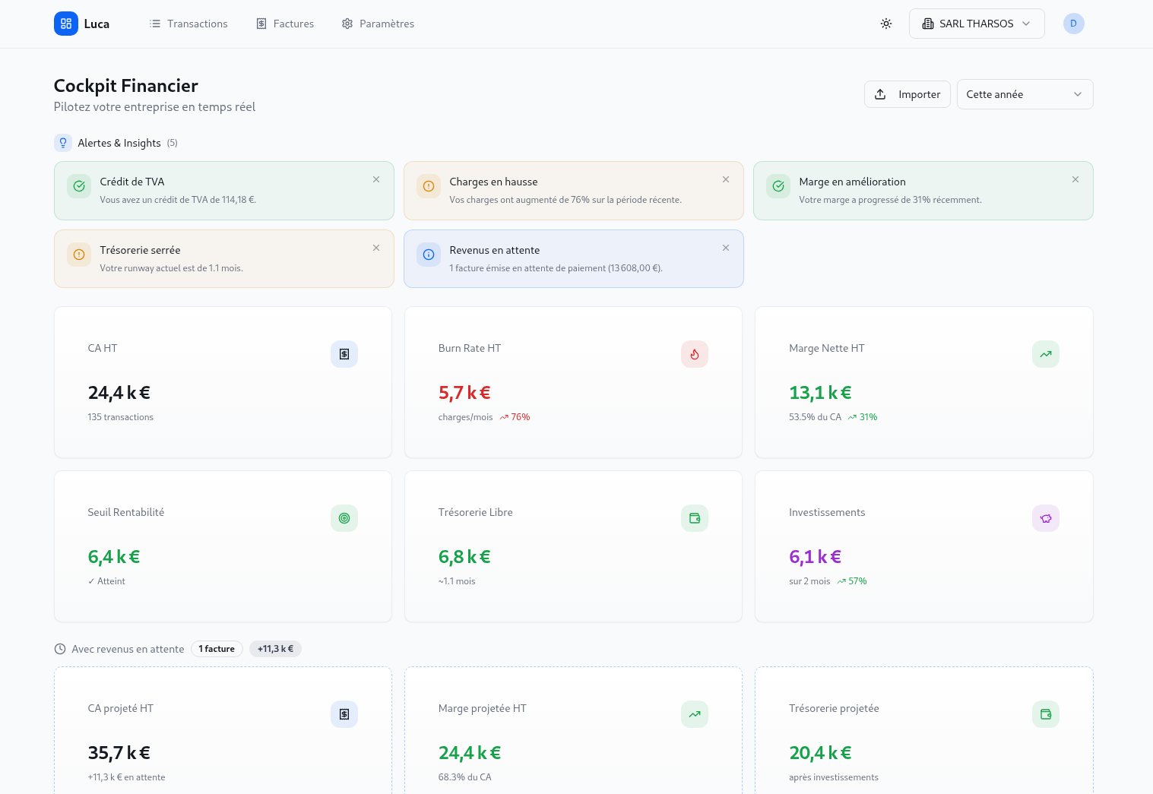Dismiss the Crédit de TVA alert
Viewport: 1153px width, 794px height.
[376, 179]
